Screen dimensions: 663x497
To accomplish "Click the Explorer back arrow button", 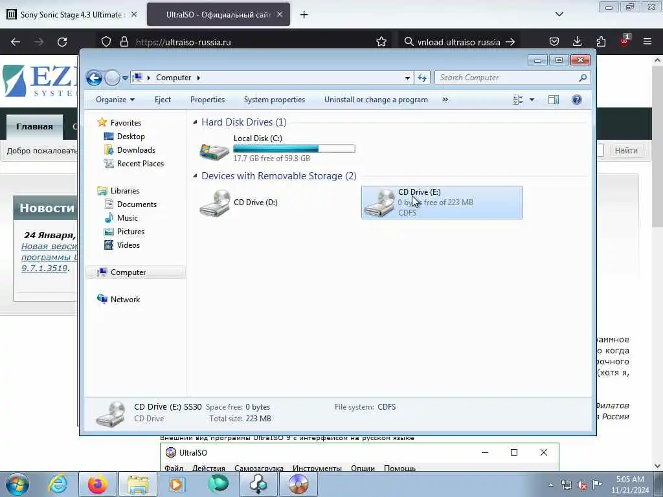I will pyautogui.click(x=94, y=78).
